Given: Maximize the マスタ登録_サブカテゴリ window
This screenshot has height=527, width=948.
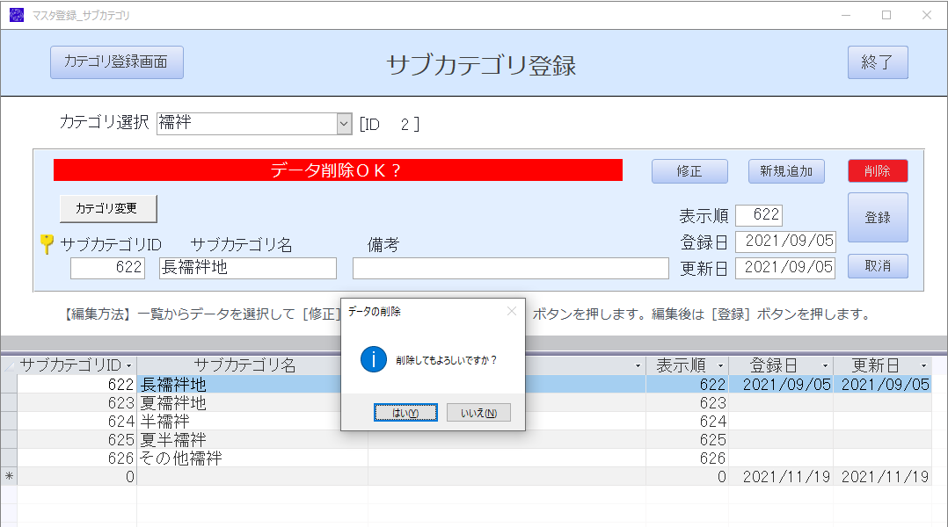Looking at the screenshot, I should tap(886, 15).
